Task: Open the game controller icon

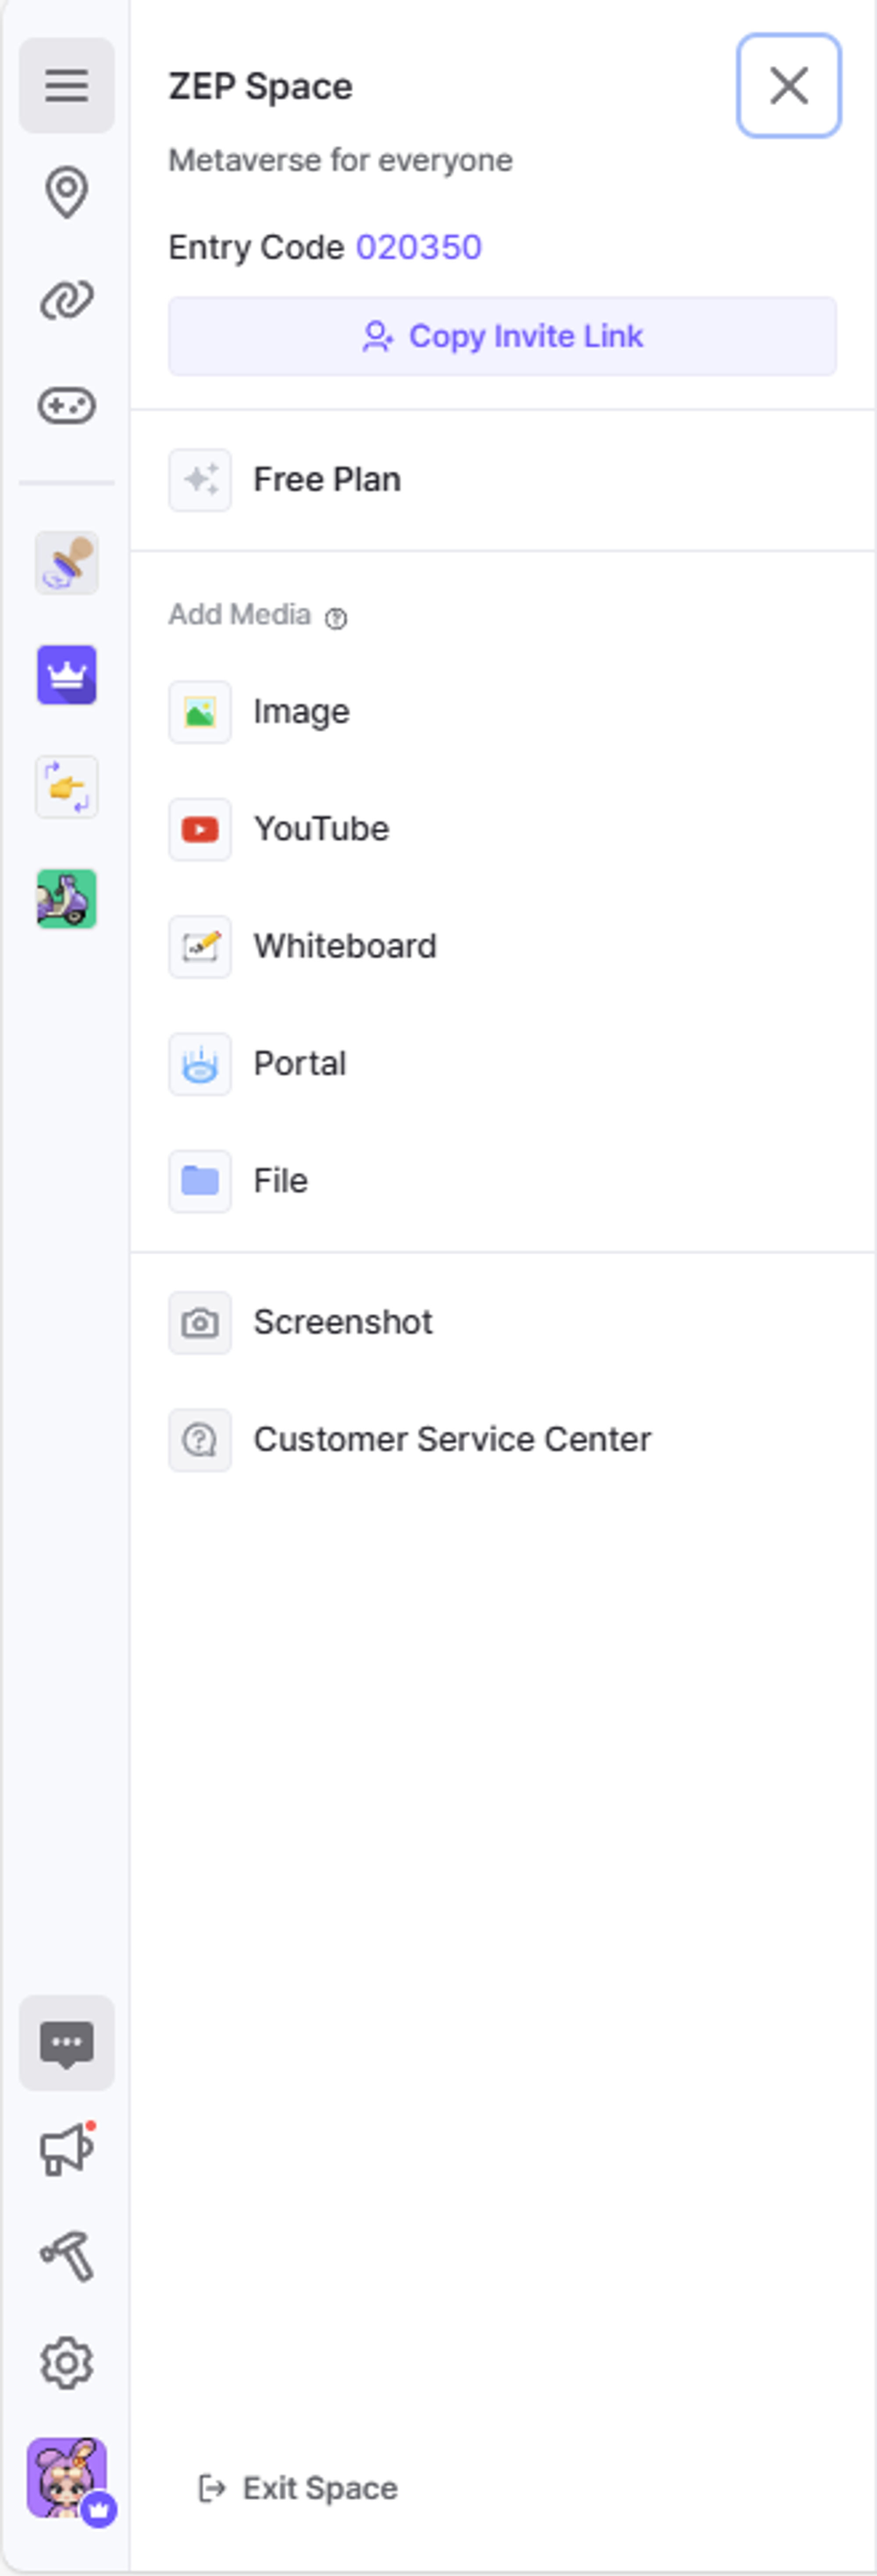Action: coord(66,406)
